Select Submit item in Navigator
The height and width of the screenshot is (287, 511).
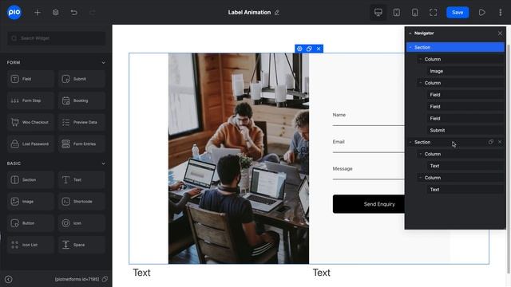465,130
